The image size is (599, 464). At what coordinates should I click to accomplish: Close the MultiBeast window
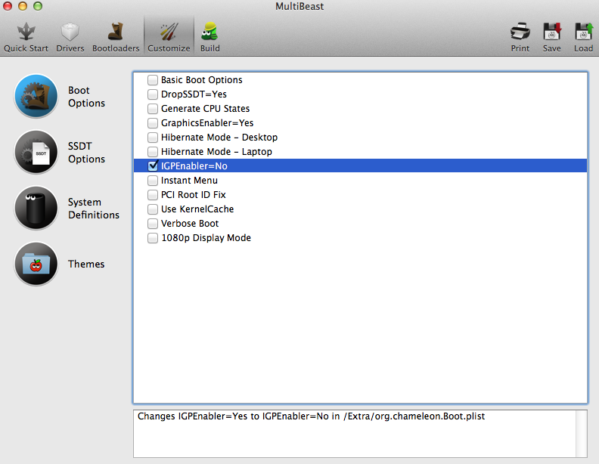click(x=8, y=6)
